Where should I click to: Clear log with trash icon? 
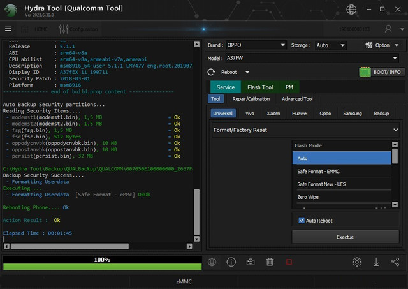[x=270, y=262]
